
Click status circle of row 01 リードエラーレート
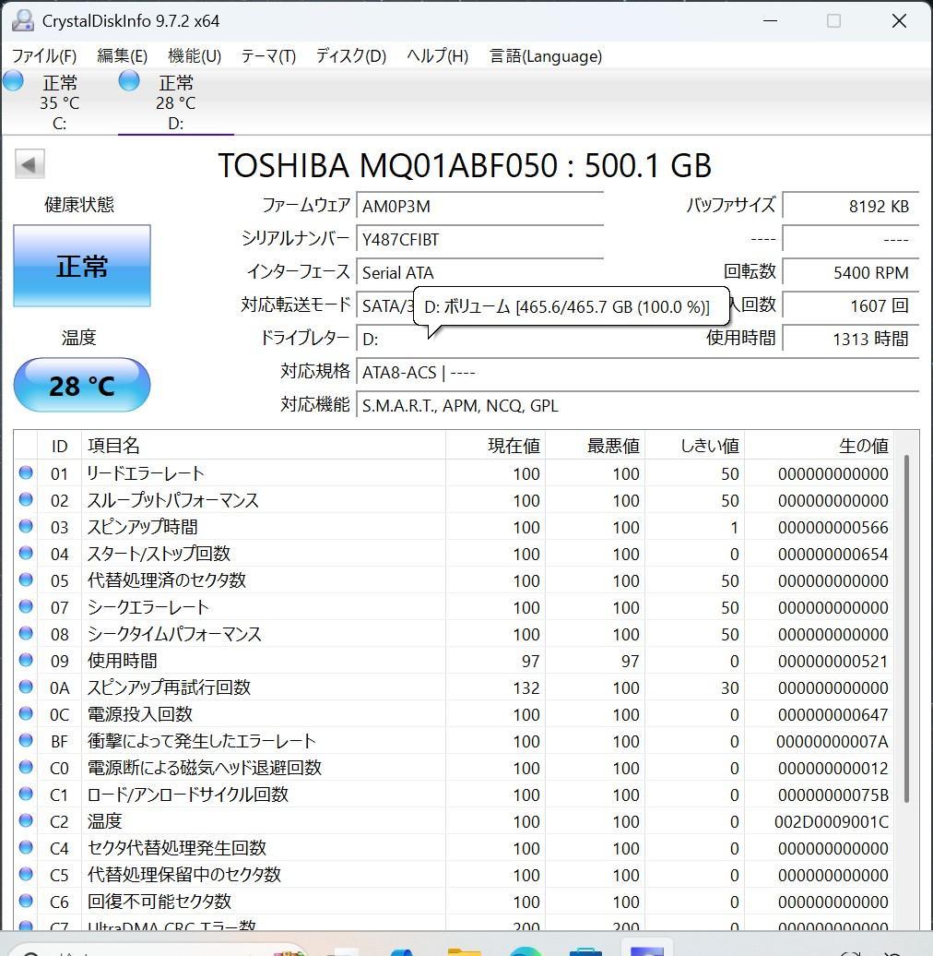click(x=26, y=472)
